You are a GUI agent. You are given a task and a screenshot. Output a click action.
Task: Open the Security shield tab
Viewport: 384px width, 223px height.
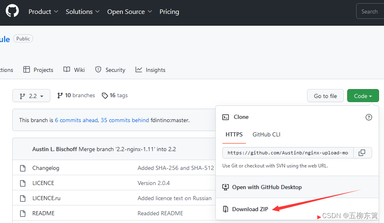click(110, 70)
